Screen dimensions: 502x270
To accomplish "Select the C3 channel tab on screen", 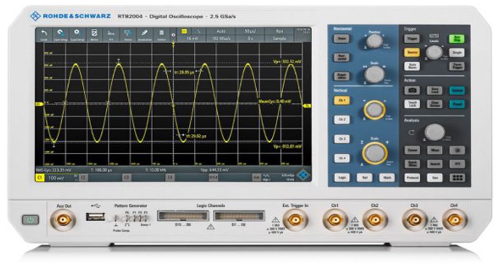I will click(x=127, y=177).
